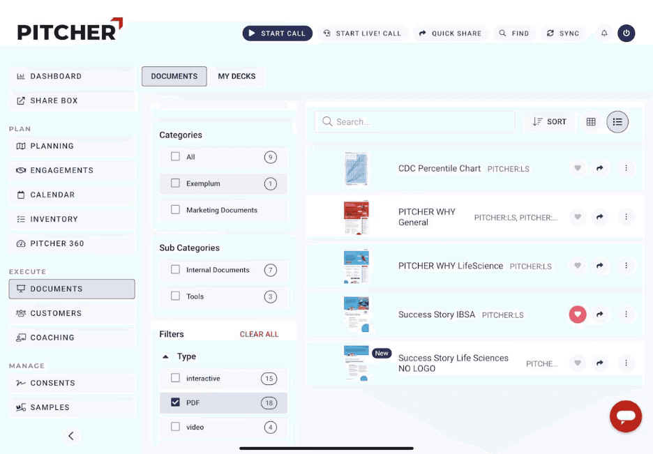Open more options for CDC Percentile Chart

point(626,168)
